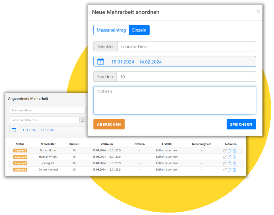This screenshot has width=274, height=215.
Task: Click the Speichern button
Action: (x=241, y=124)
